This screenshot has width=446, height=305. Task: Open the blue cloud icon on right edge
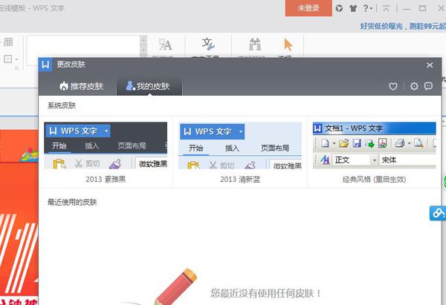(x=438, y=213)
